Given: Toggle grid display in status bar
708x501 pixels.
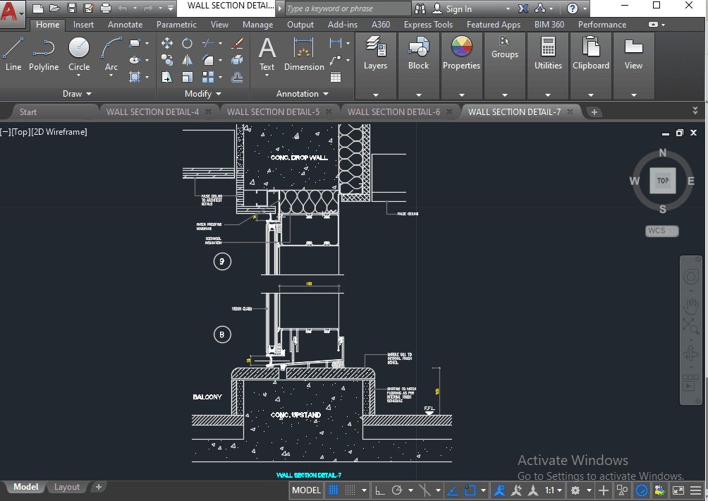Looking at the screenshot, I should pyautogui.click(x=333, y=490).
